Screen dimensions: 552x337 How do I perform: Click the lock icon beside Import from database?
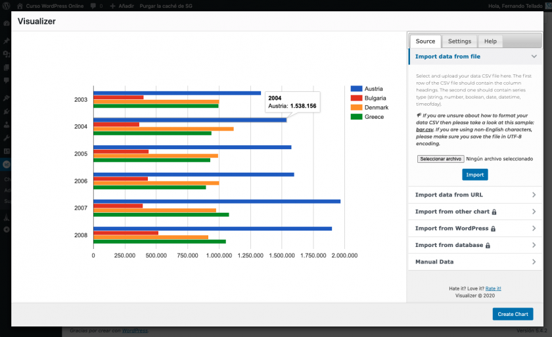point(488,245)
